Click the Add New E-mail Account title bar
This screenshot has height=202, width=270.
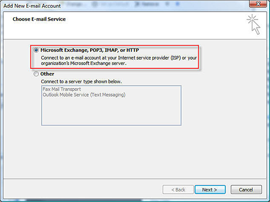click(32, 6)
